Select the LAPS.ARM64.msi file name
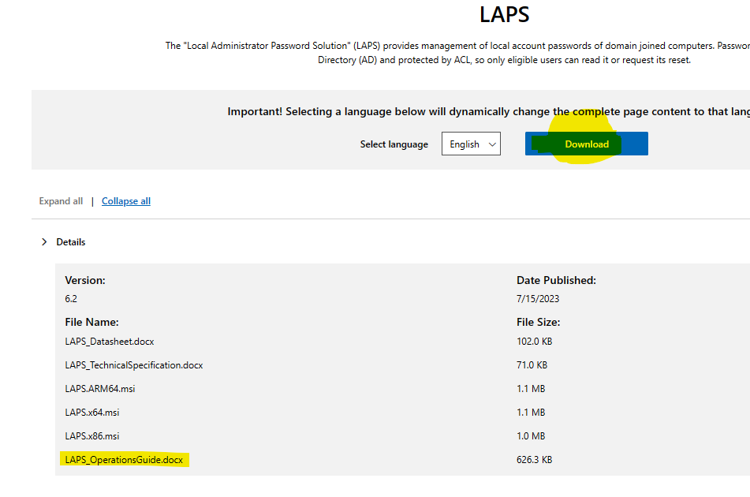 (100, 389)
